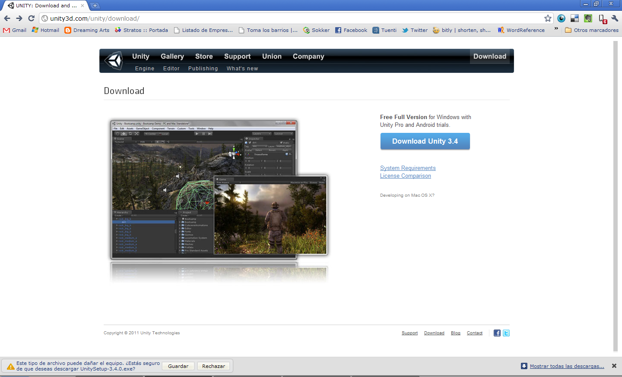Open the Tuenti bookmark

(x=384, y=30)
